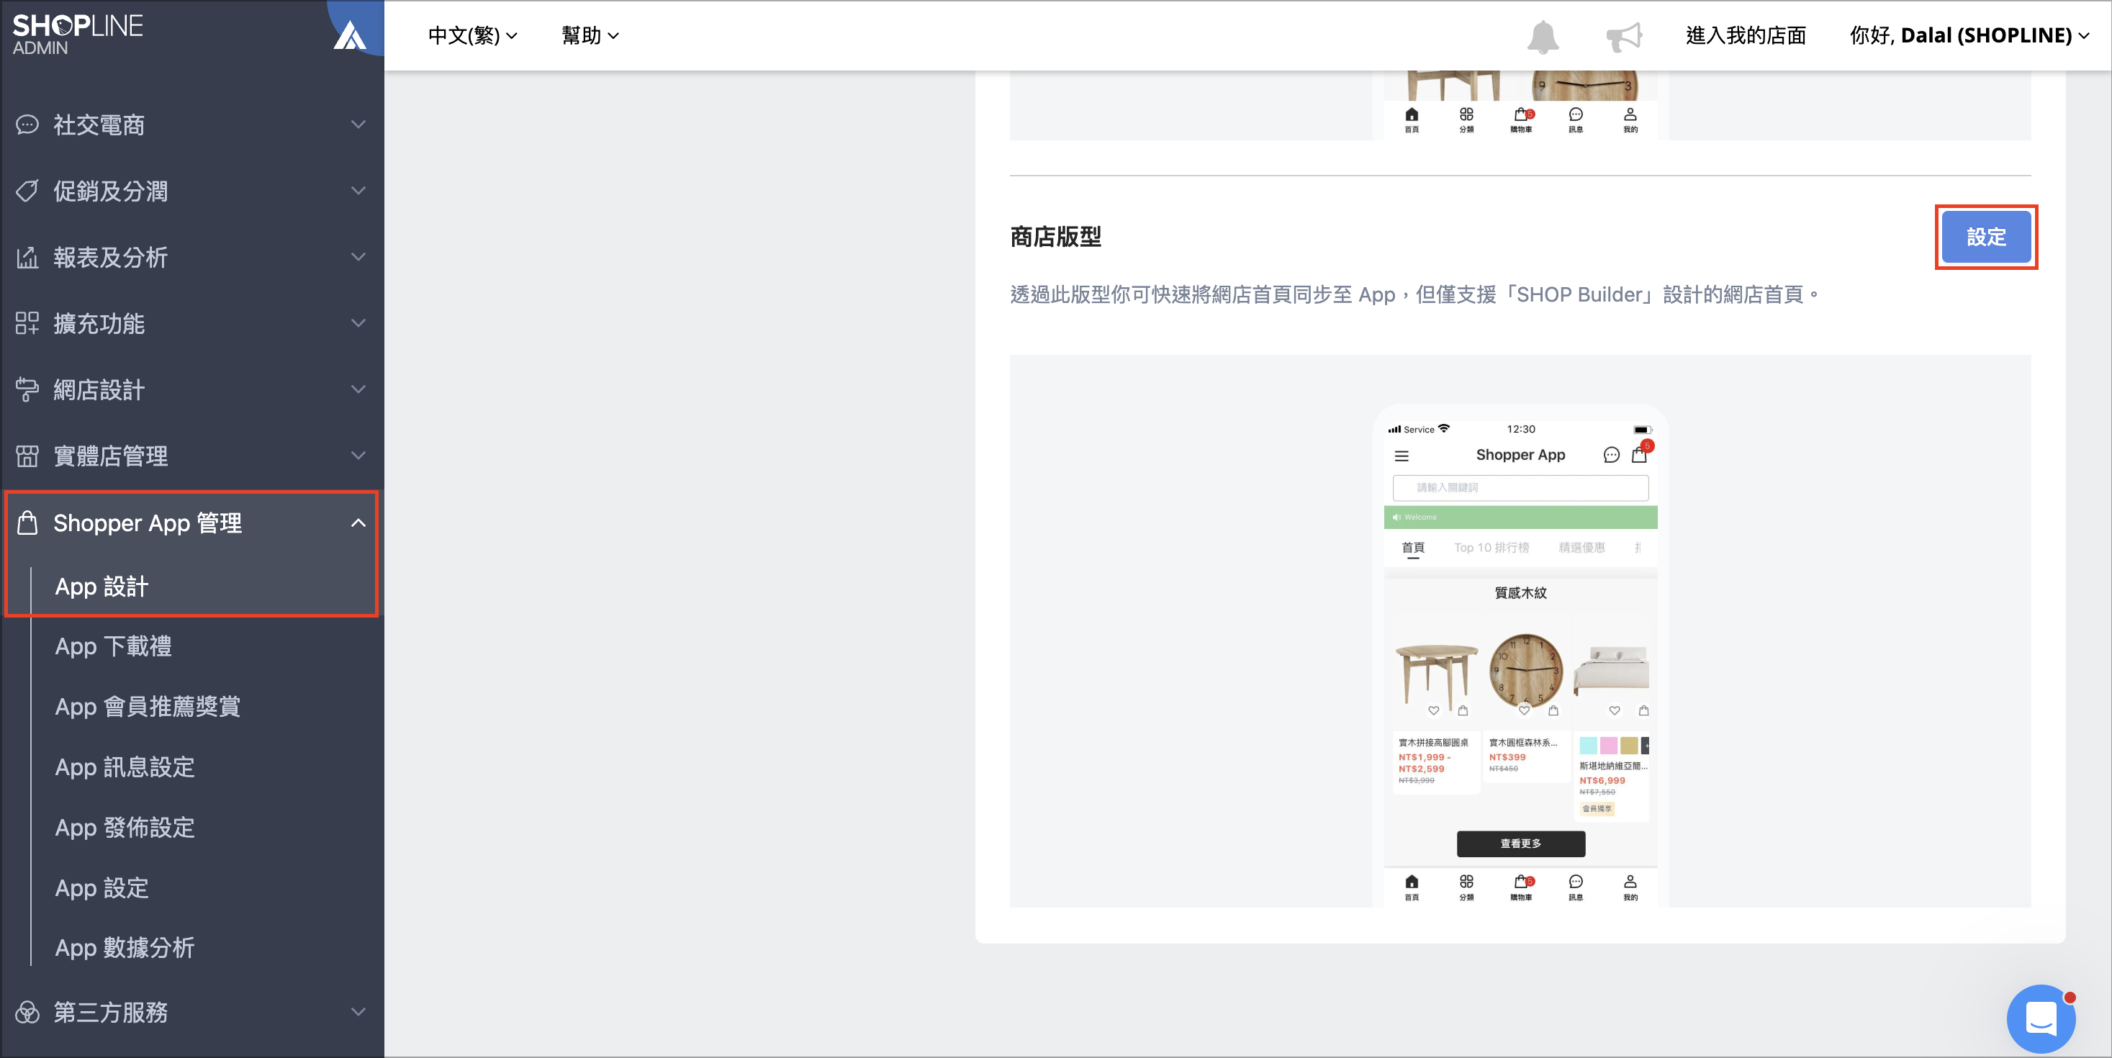This screenshot has height=1058, width=2112.
Task: Click cart icon in Shopper App preview header
Action: [1640, 454]
